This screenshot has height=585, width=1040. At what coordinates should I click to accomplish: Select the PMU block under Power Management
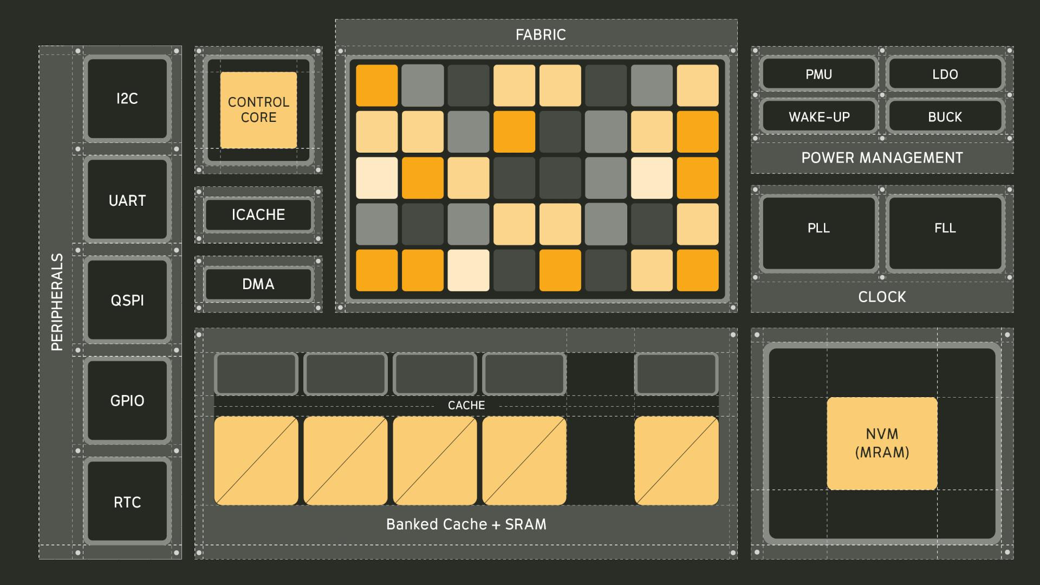click(818, 74)
